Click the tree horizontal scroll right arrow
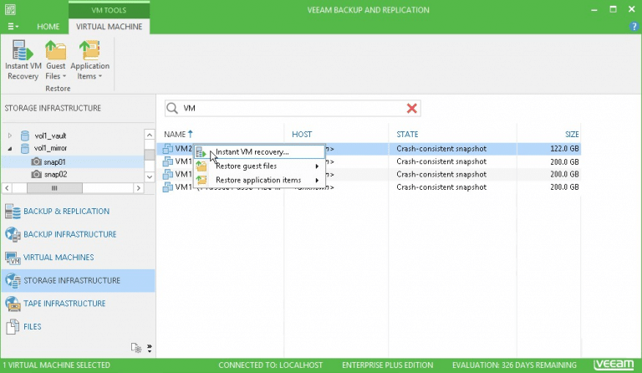The height and width of the screenshot is (373, 642). 139,188
